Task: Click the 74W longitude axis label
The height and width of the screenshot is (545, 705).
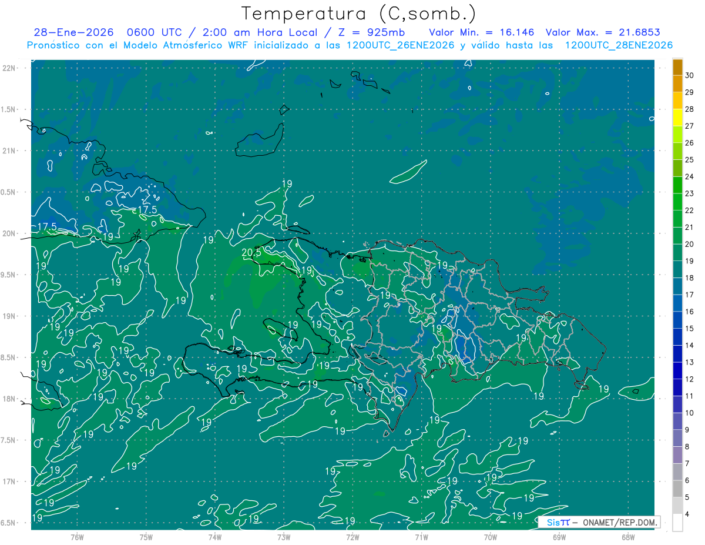Action: tap(214, 537)
